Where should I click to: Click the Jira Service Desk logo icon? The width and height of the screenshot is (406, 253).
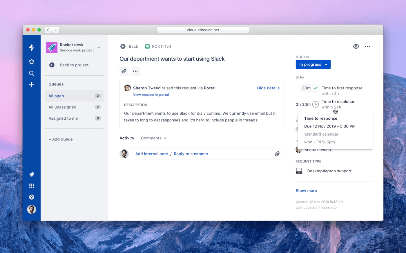click(x=32, y=47)
